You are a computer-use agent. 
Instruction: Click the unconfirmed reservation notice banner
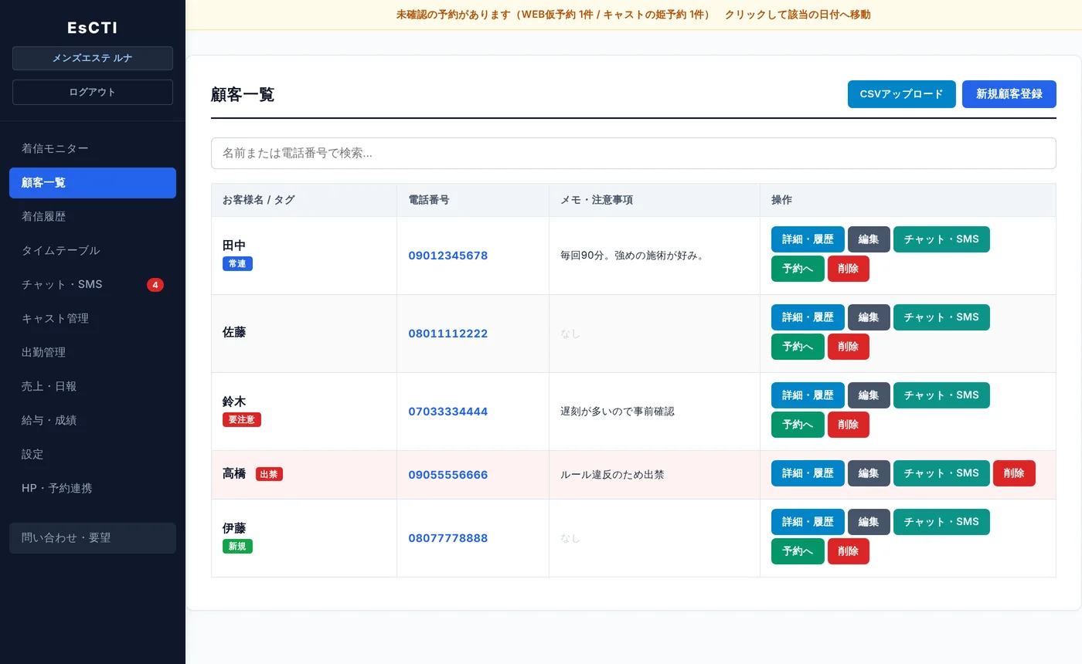(x=634, y=15)
